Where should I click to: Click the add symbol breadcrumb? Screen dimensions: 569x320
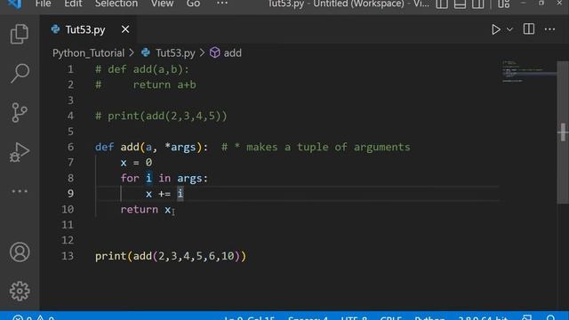point(226,53)
